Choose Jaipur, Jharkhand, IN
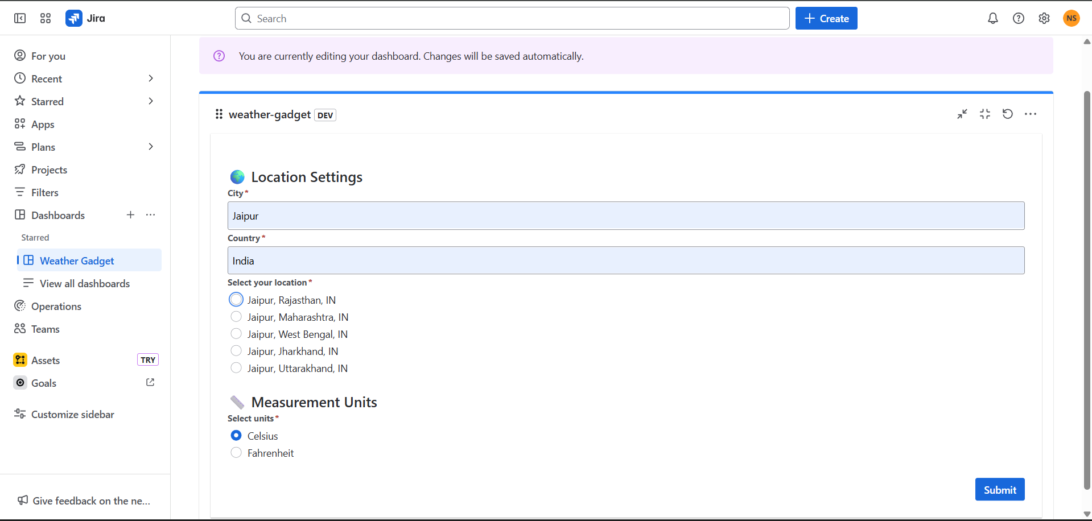 [x=236, y=350]
